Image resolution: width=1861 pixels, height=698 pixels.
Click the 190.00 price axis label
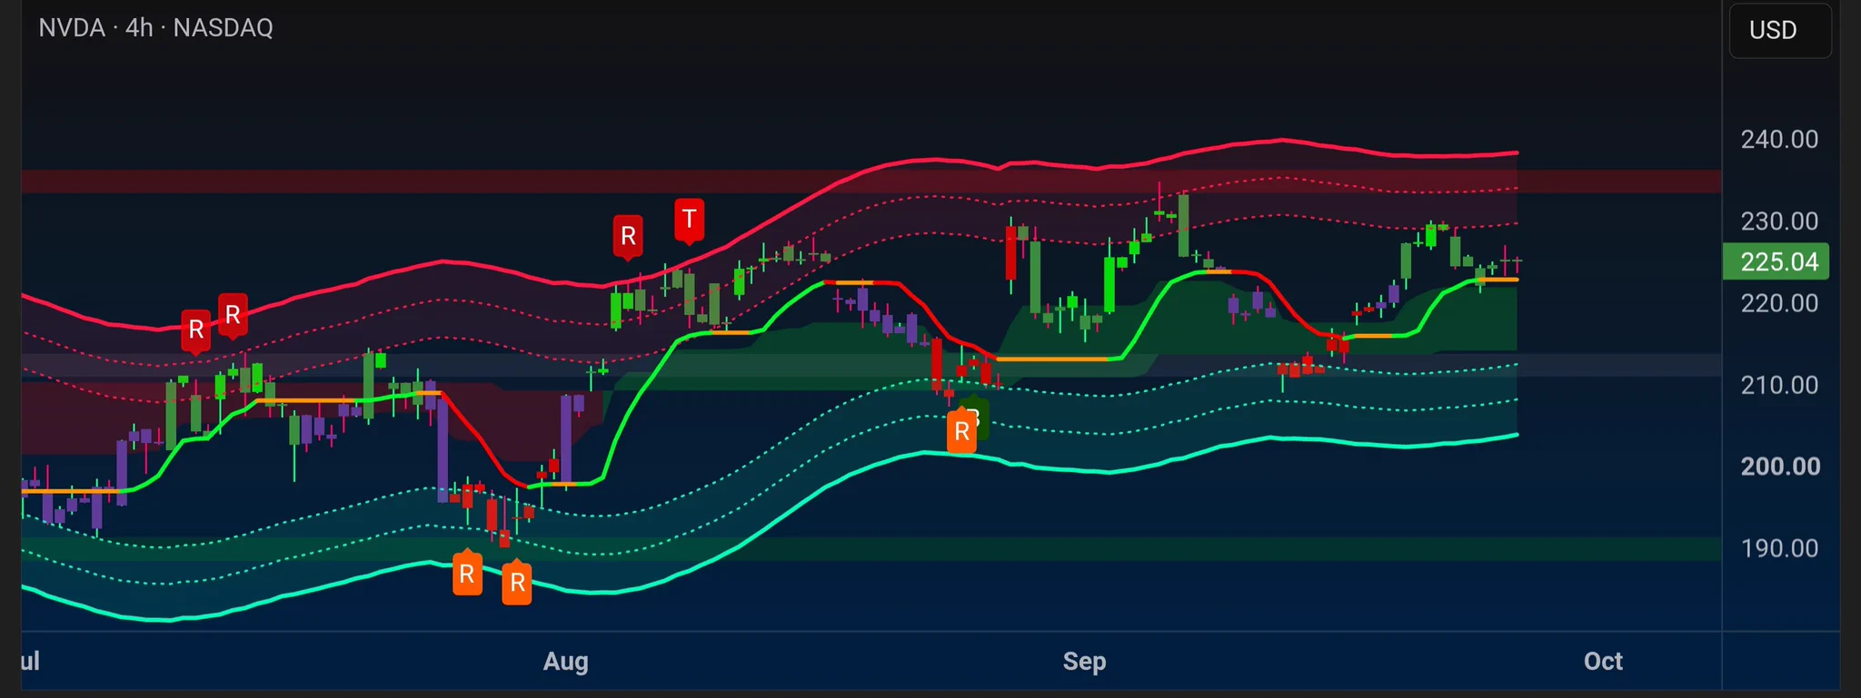[1779, 548]
